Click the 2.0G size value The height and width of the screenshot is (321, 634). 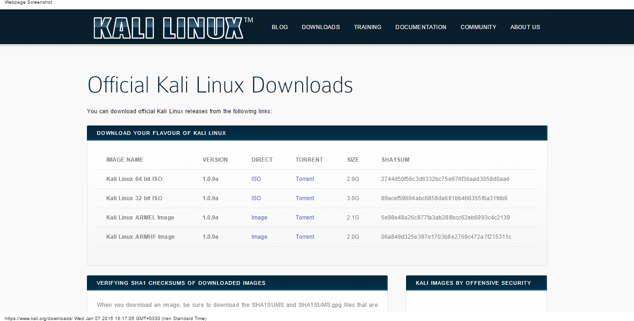coord(353,237)
